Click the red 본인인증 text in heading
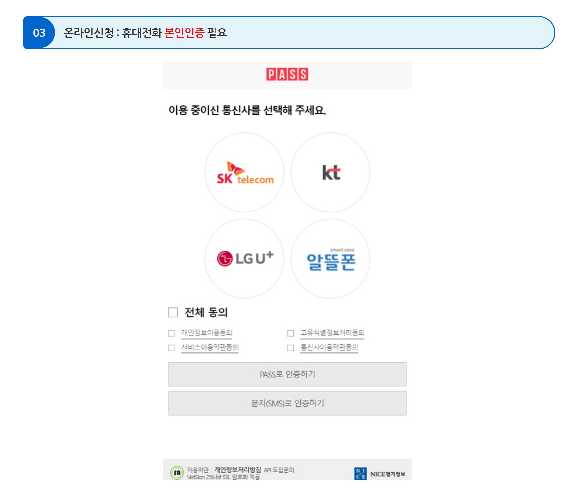 tap(184, 33)
